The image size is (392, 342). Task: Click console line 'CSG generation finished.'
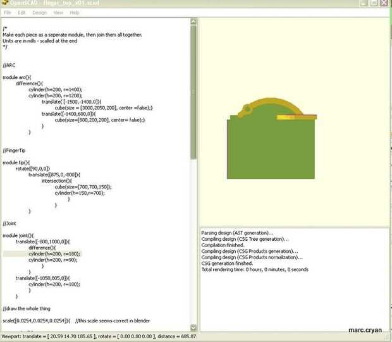227,263
